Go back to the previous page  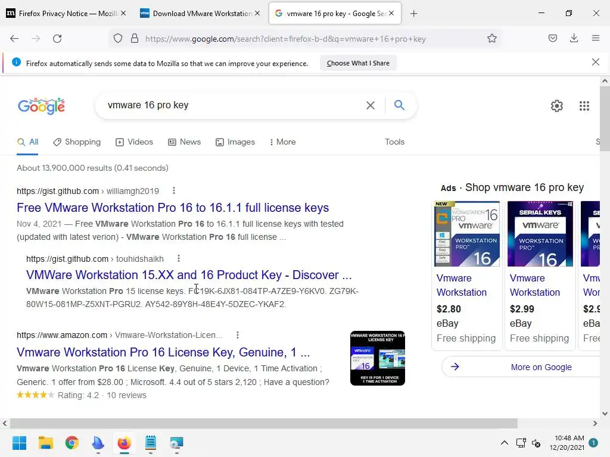tap(14, 39)
